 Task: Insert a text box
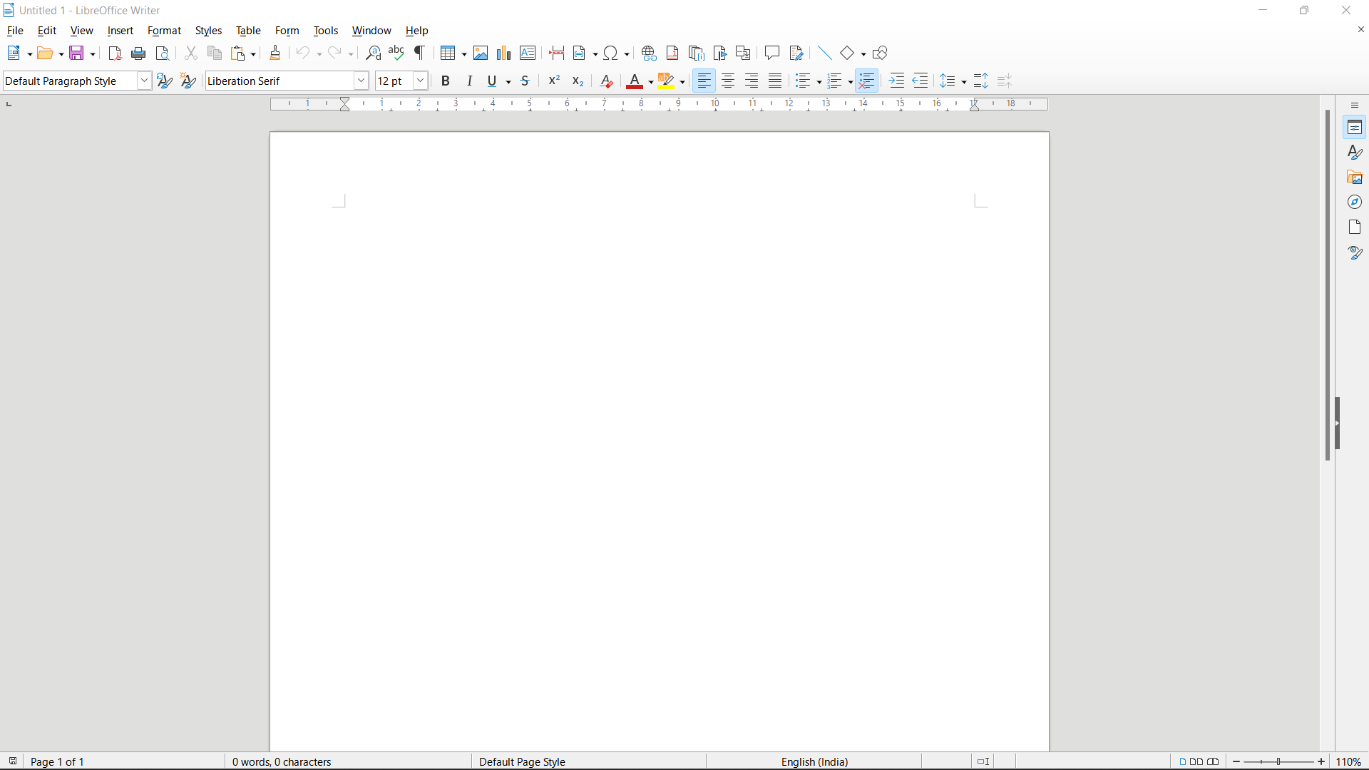[528, 53]
